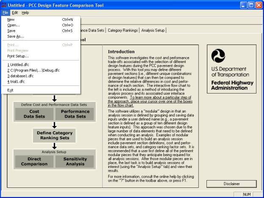Choose New from the File menu
Image resolution: width=264 pixels, height=198 pixels.
[41, 19]
